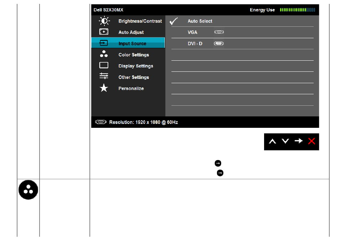Select the highlighted Input Source menu item
The image size is (340, 241).
tap(128, 42)
